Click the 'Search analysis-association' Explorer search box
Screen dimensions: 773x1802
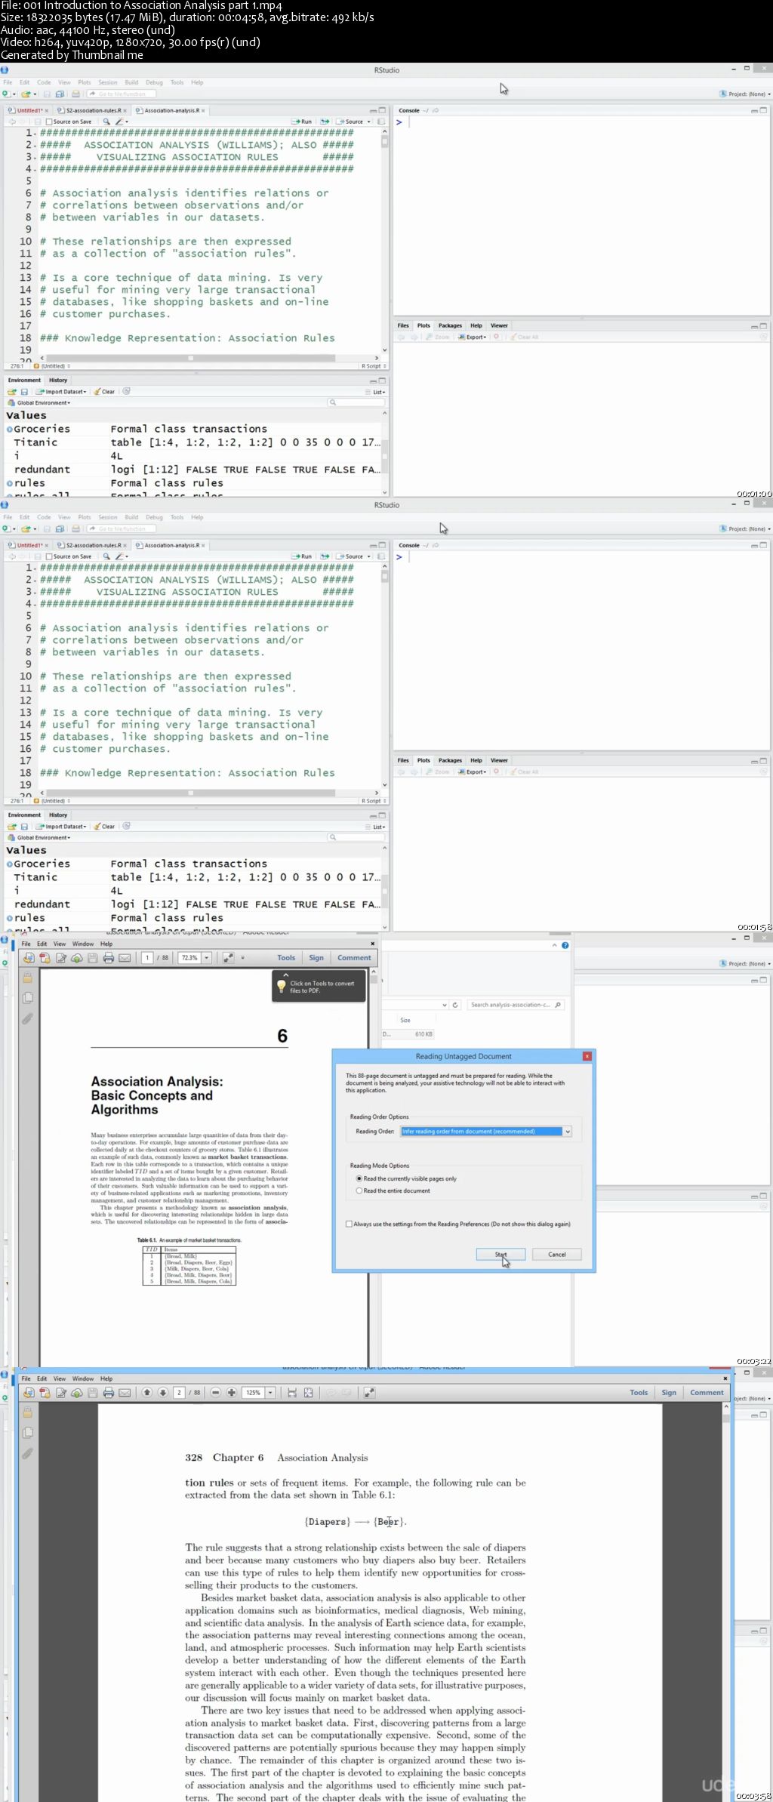pos(516,1005)
